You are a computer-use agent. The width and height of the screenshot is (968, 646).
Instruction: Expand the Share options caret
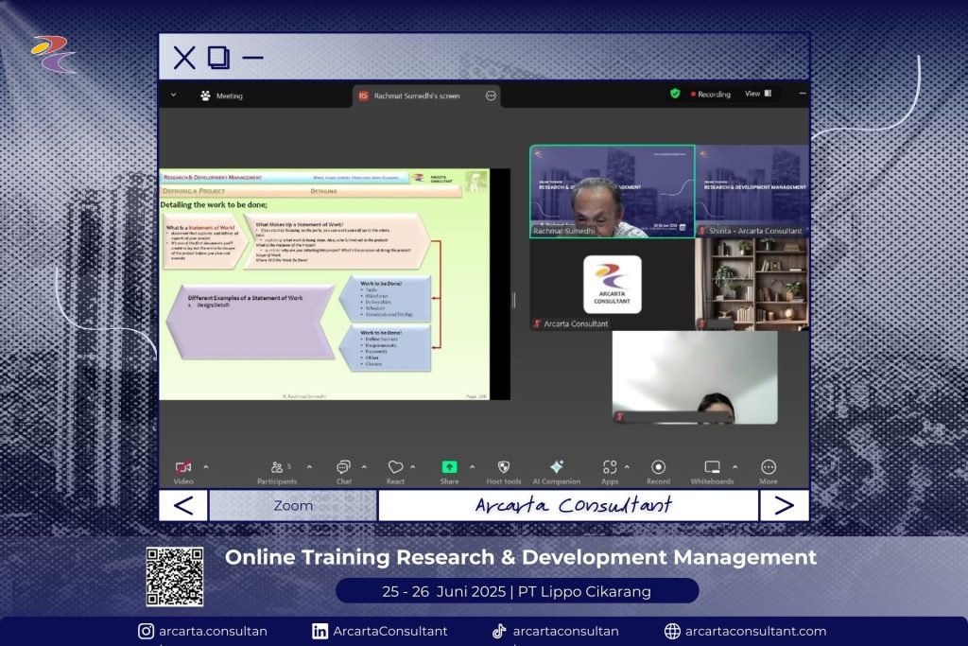pos(472,466)
